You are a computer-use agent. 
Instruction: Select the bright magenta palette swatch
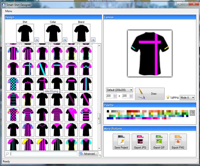149,118
